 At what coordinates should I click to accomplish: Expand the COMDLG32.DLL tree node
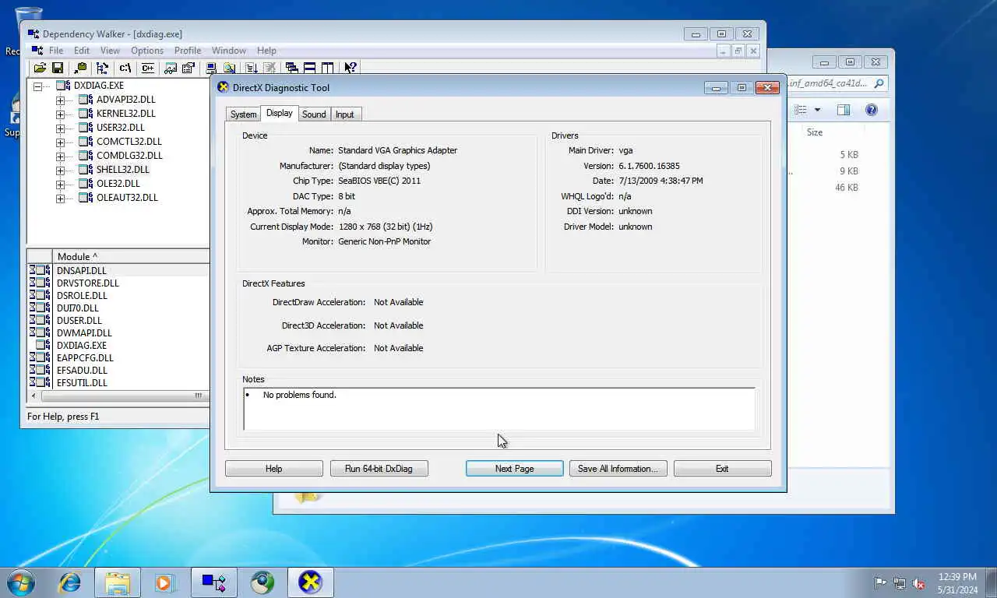(60, 156)
